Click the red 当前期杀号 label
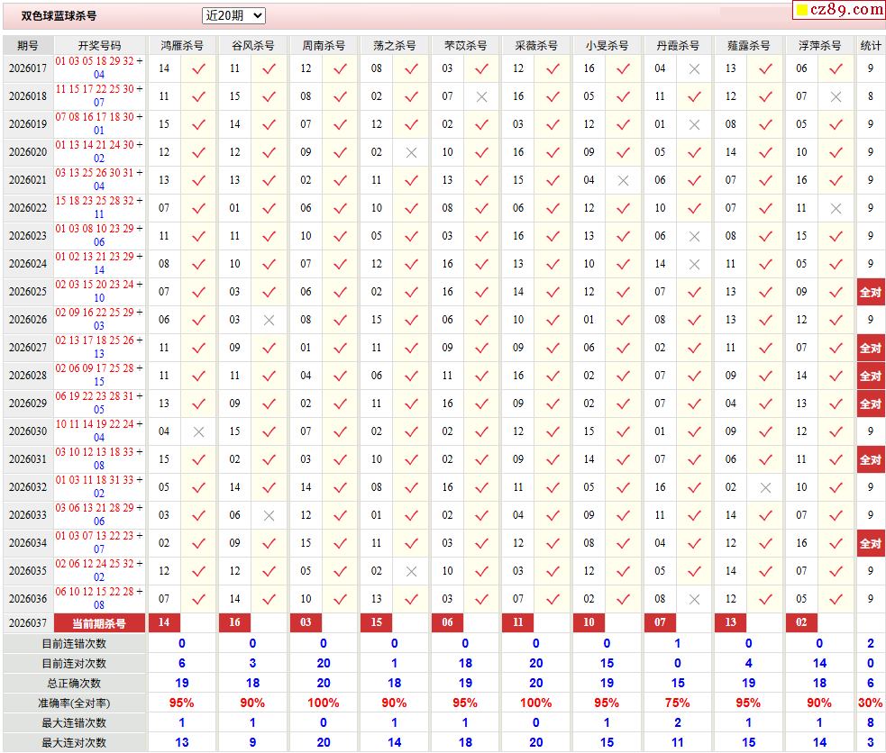This screenshot has height=753, width=886. (99, 623)
